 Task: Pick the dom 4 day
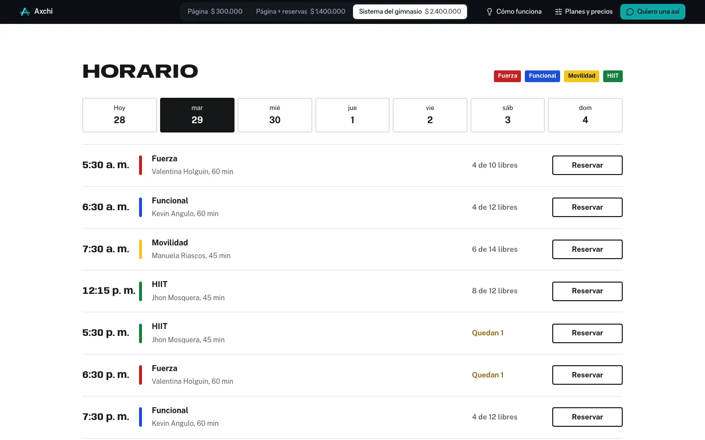pos(585,115)
